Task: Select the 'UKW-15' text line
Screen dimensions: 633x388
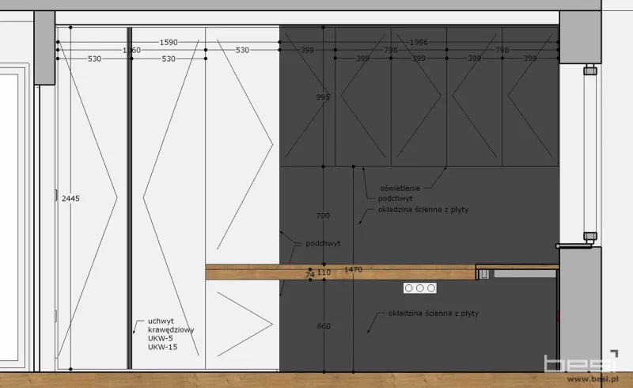Action: tap(163, 347)
